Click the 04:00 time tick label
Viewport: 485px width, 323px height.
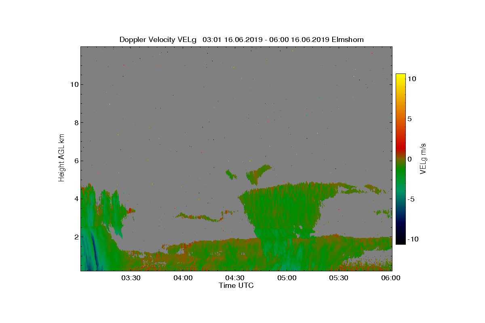click(x=183, y=278)
